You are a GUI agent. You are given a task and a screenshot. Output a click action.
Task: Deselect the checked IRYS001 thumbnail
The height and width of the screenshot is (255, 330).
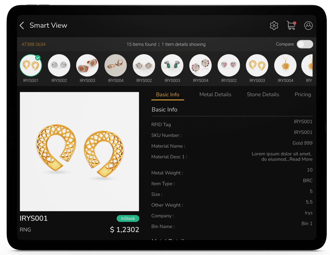point(31,65)
